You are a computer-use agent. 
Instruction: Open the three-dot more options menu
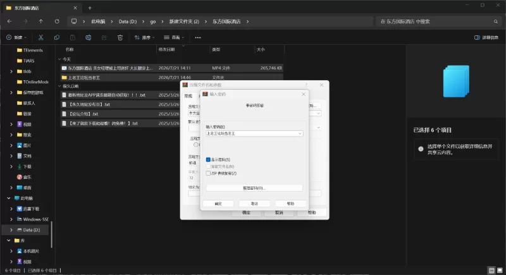198,37
